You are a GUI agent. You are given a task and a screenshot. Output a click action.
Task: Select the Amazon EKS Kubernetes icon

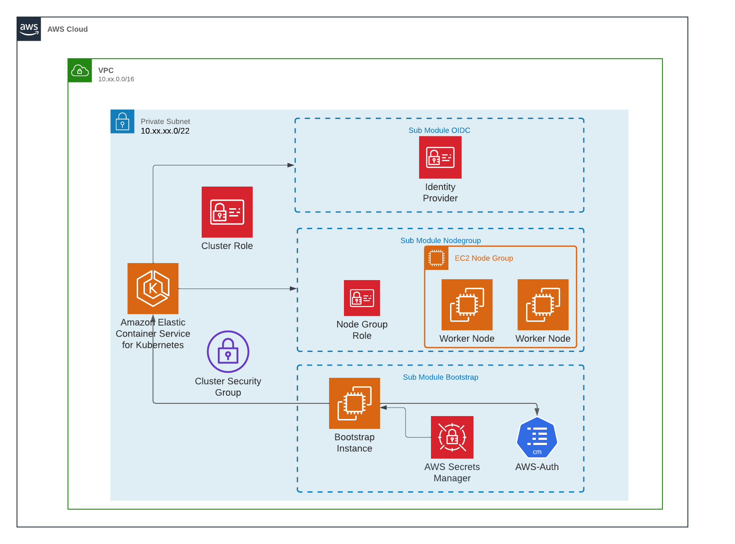coord(153,289)
